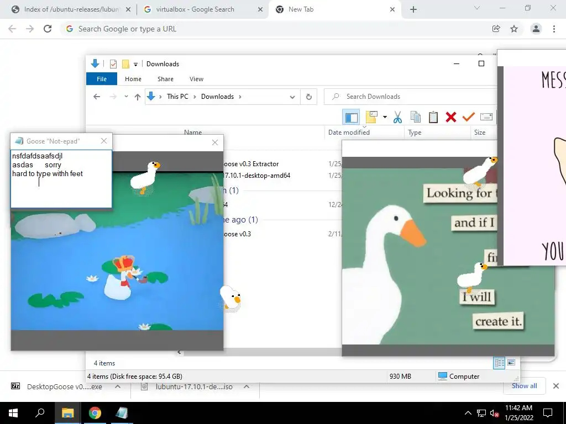Switch Explorer to Large thumbnails view toggle
Image resolution: width=566 pixels, height=424 pixels.
(x=511, y=363)
